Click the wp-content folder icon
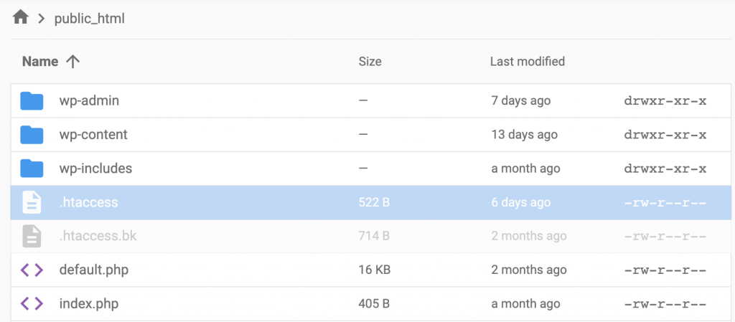The height and width of the screenshot is (322, 735). tap(32, 135)
